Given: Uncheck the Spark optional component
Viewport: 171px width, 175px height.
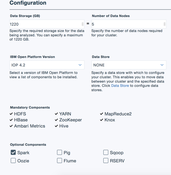Looking at the screenshot, I should pyautogui.click(x=13, y=153).
